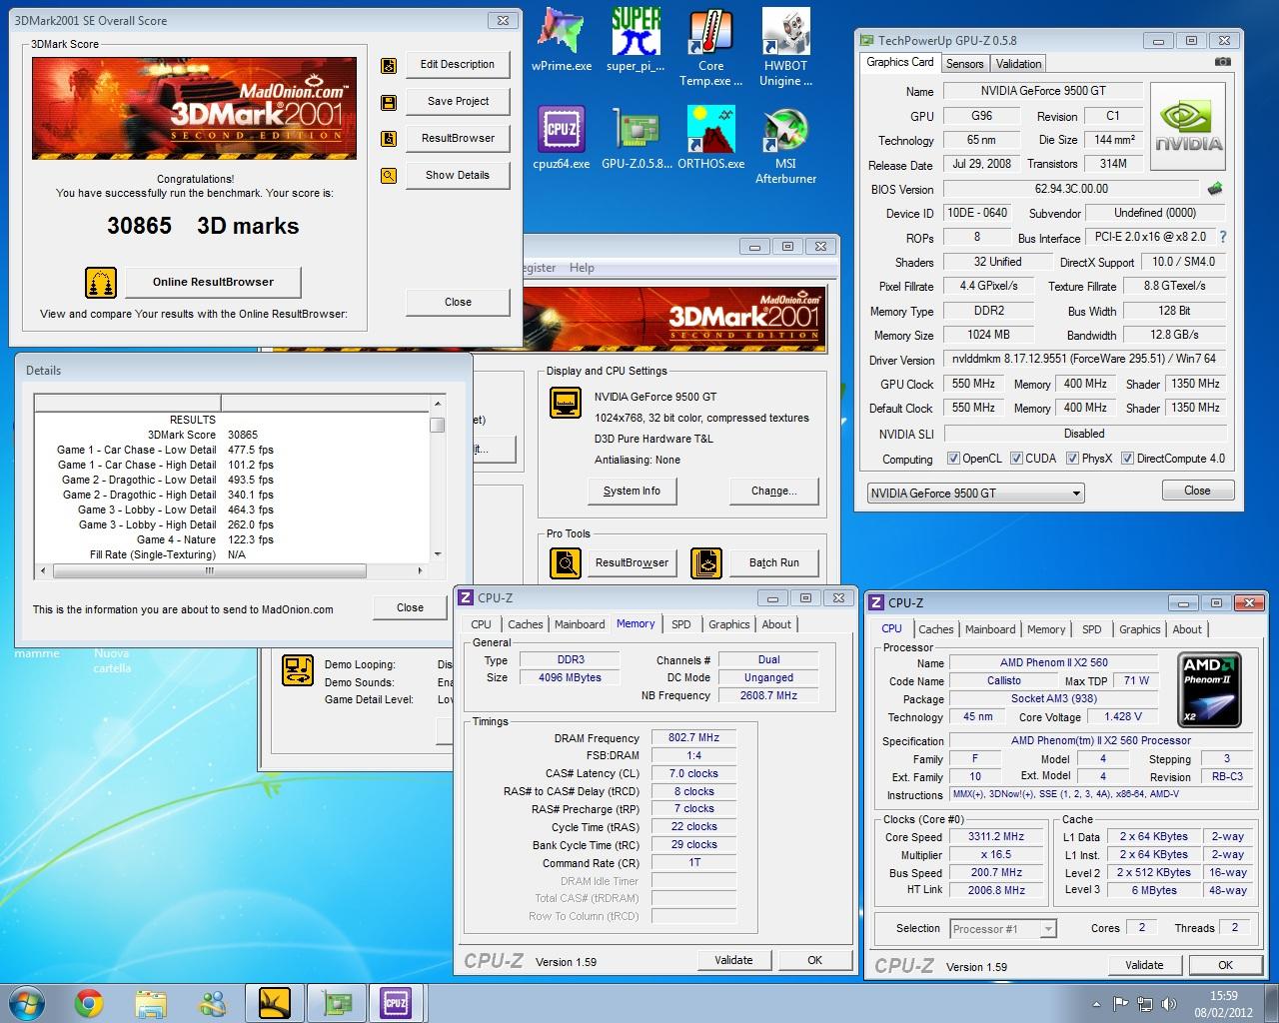Click Validate in CPU-Z Memory window
This screenshot has height=1023, width=1279.
click(733, 960)
